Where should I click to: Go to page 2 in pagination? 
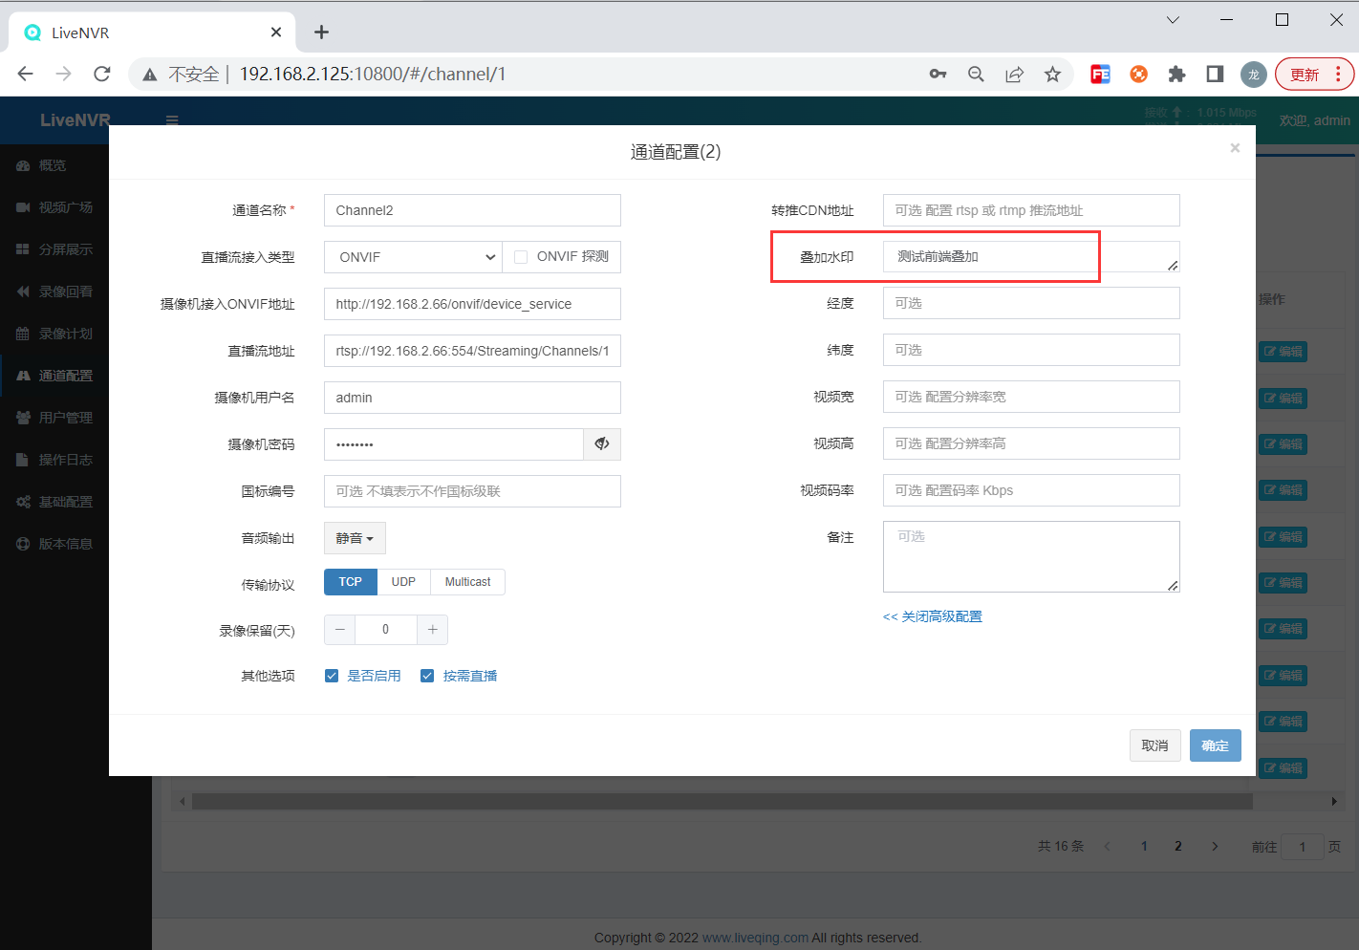[x=1178, y=846]
